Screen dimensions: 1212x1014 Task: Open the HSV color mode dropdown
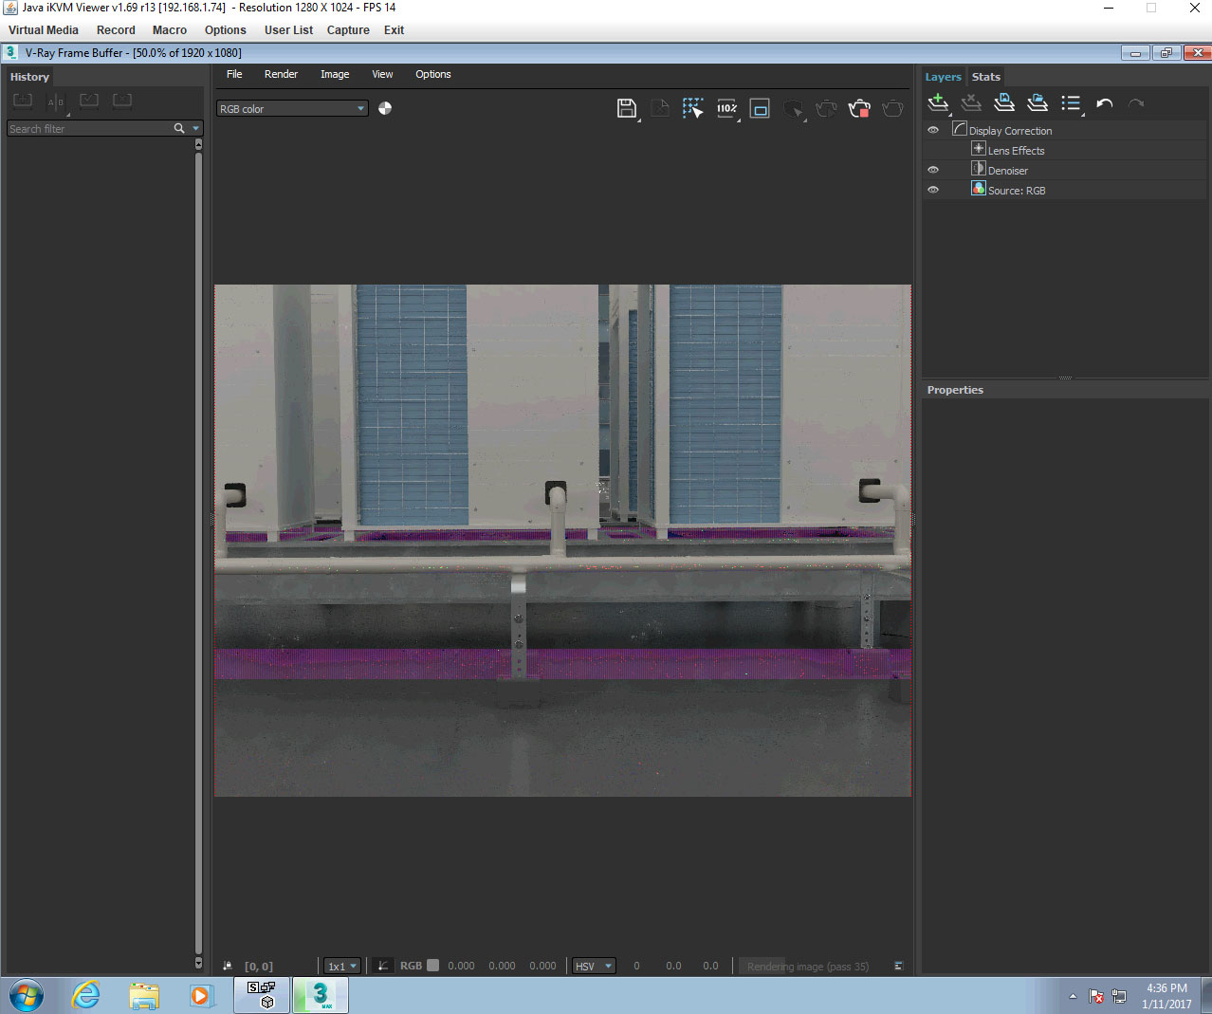[x=595, y=966]
